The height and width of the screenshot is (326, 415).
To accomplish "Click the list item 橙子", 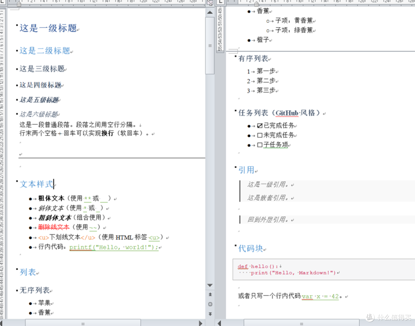I will pyautogui.click(x=263, y=40).
